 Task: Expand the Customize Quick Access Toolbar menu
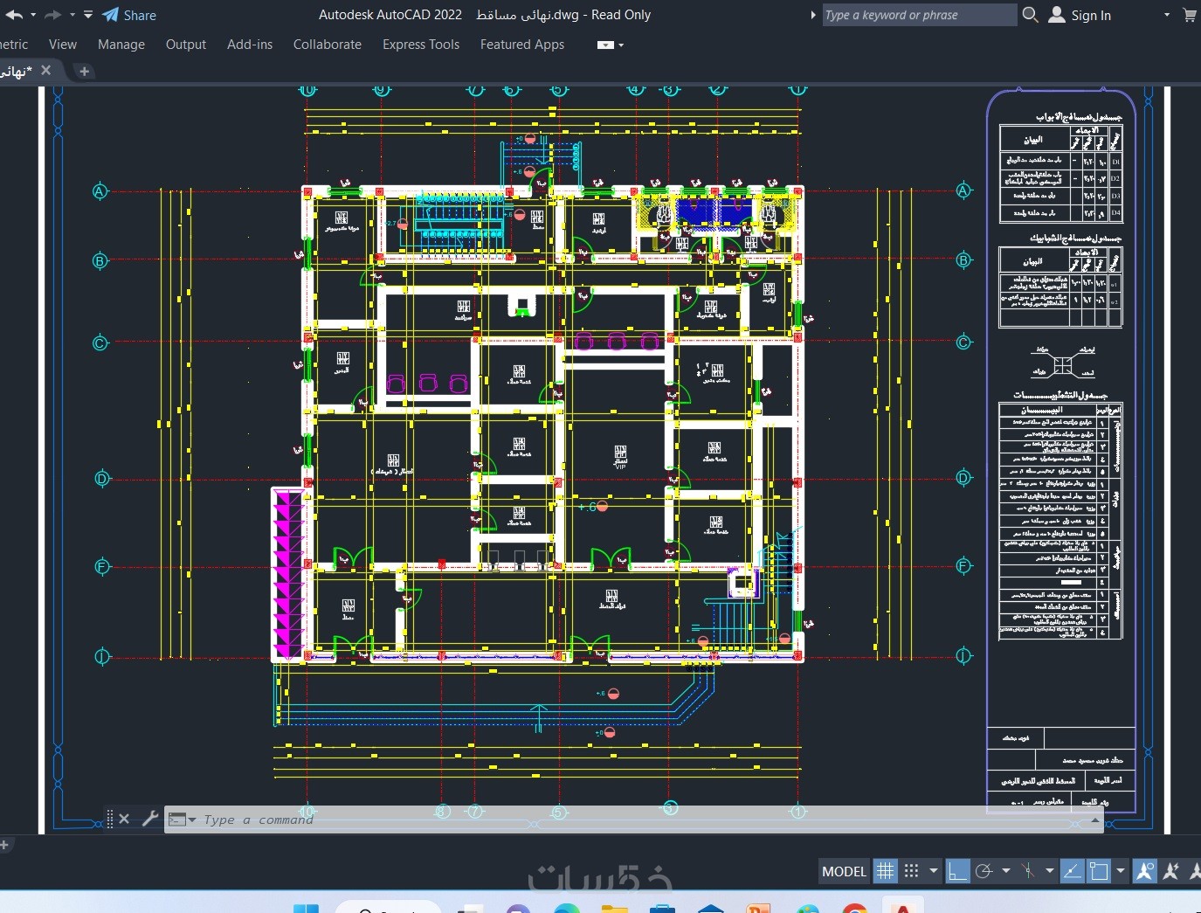pos(88,15)
